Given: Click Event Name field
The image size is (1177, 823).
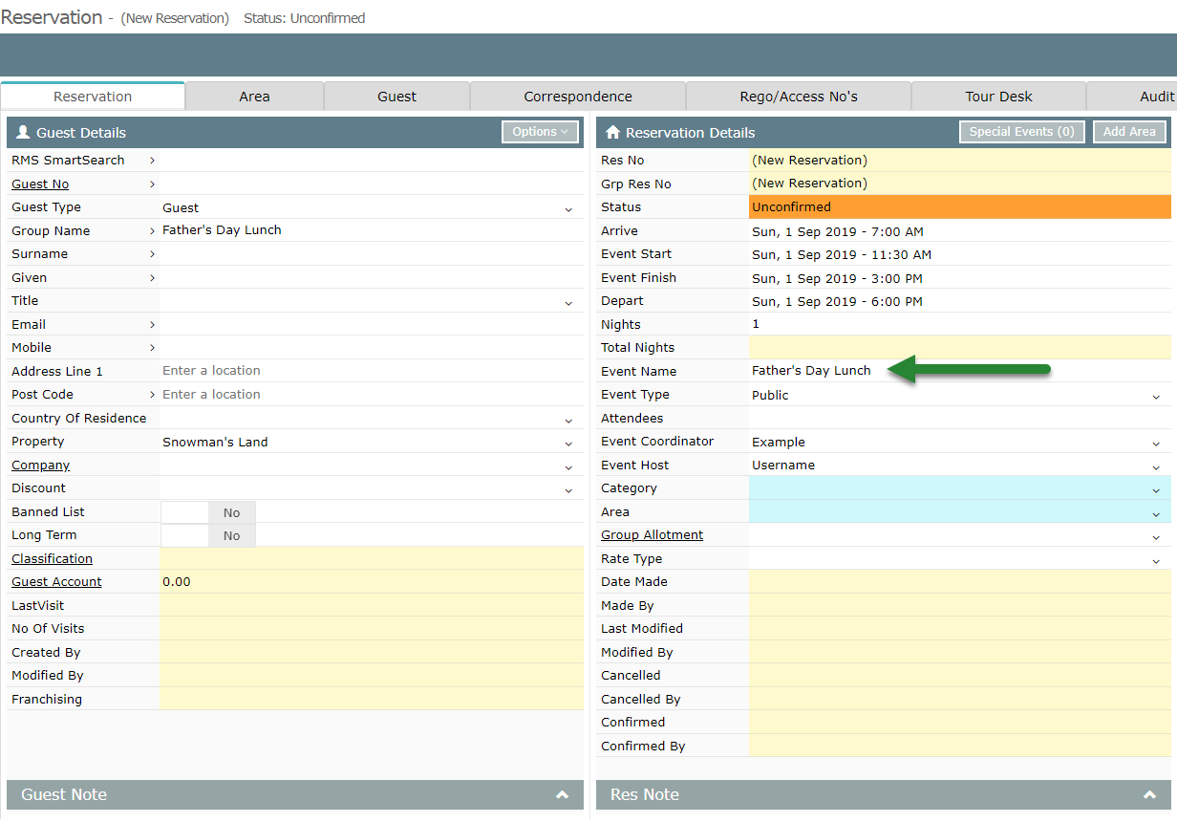Looking at the screenshot, I should click(x=960, y=371).
